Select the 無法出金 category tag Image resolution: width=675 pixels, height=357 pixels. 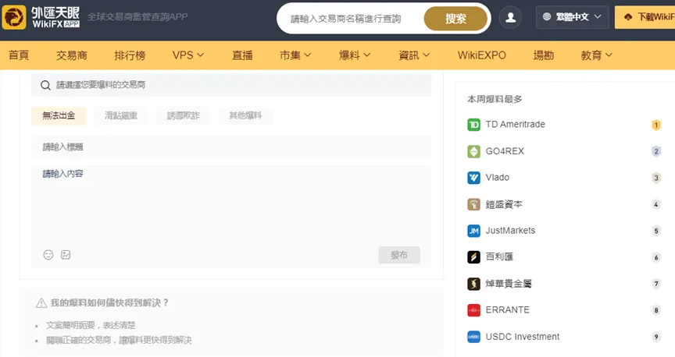click(x=59, y=115)
